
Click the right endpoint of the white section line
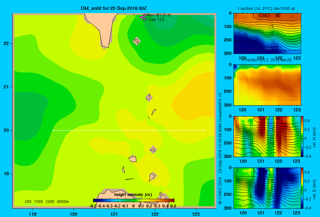[x=204, y=130]
